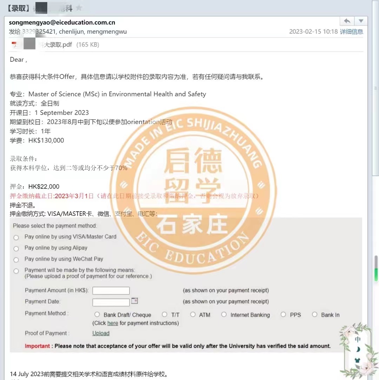379x380 pixels.
Task: Click the '录取条件:' heading
Action: [x=24, y=159]
